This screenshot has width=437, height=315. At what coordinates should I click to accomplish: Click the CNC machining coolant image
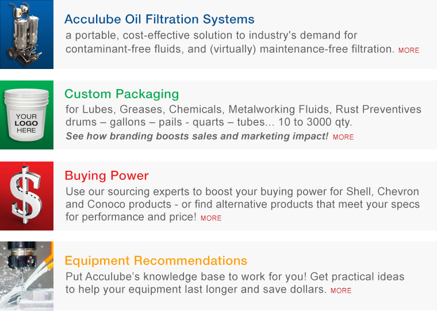point(26,276)
